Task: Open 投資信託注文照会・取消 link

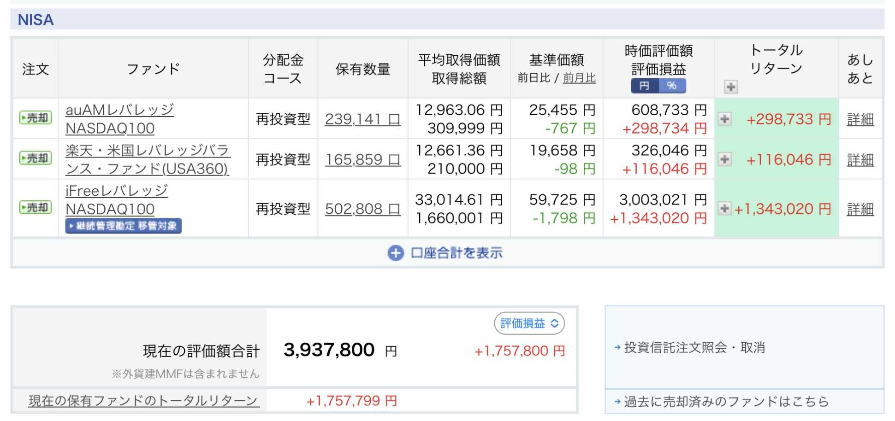Action: pos(694,347)
